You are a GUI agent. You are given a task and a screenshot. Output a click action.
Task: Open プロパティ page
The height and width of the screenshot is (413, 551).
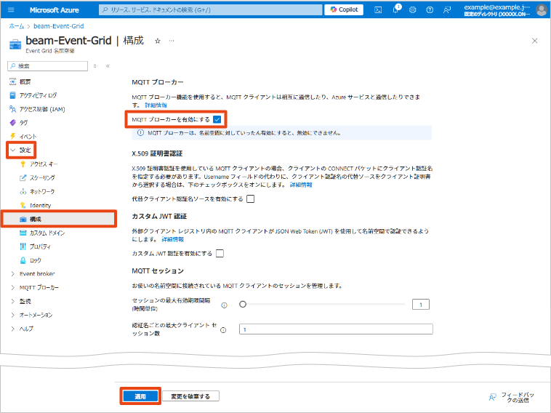pyautogui.click(x=40, y=246)
